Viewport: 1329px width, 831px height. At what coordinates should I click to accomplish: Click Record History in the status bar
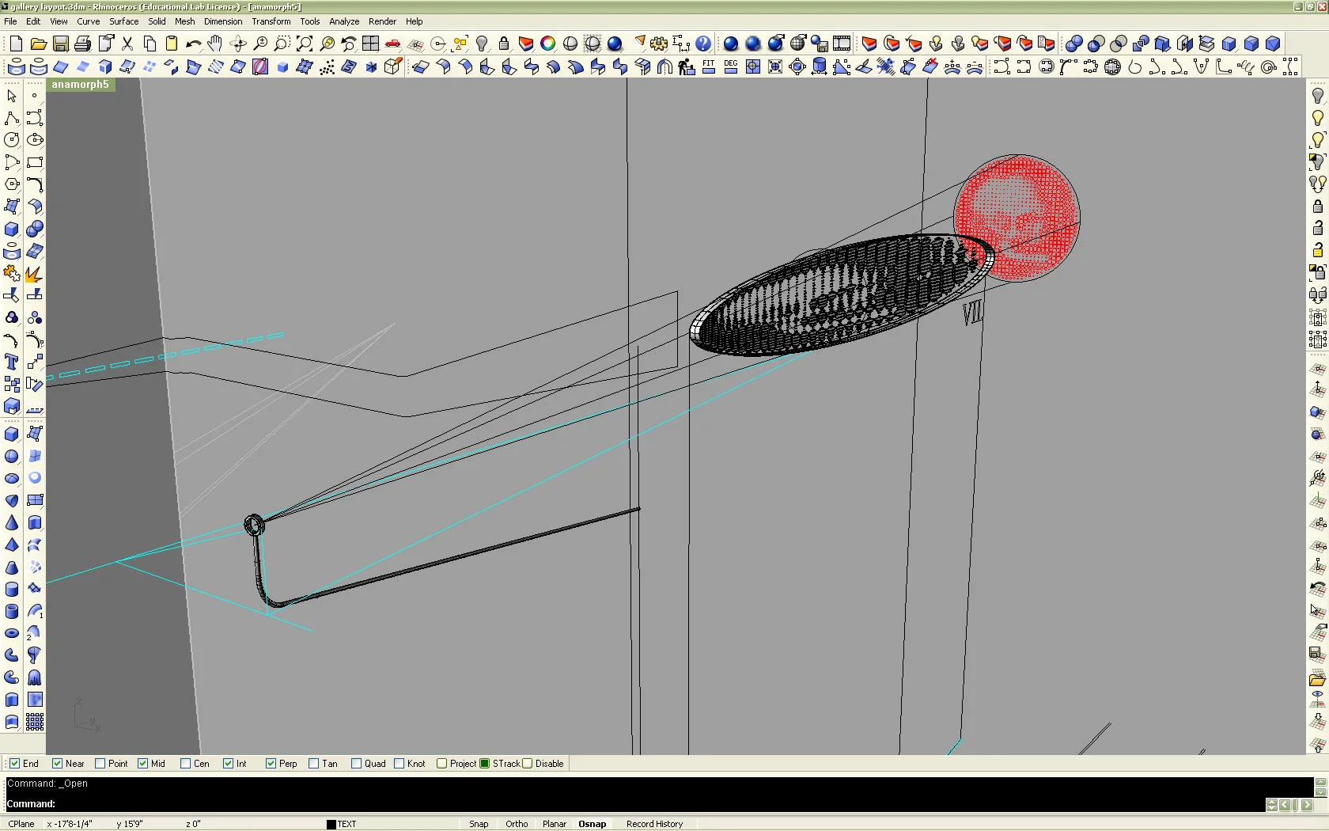click(x=654, y=823)
